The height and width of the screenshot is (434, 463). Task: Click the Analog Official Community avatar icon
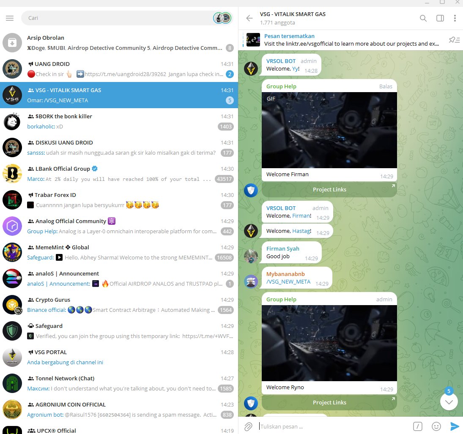click(12, 226)
